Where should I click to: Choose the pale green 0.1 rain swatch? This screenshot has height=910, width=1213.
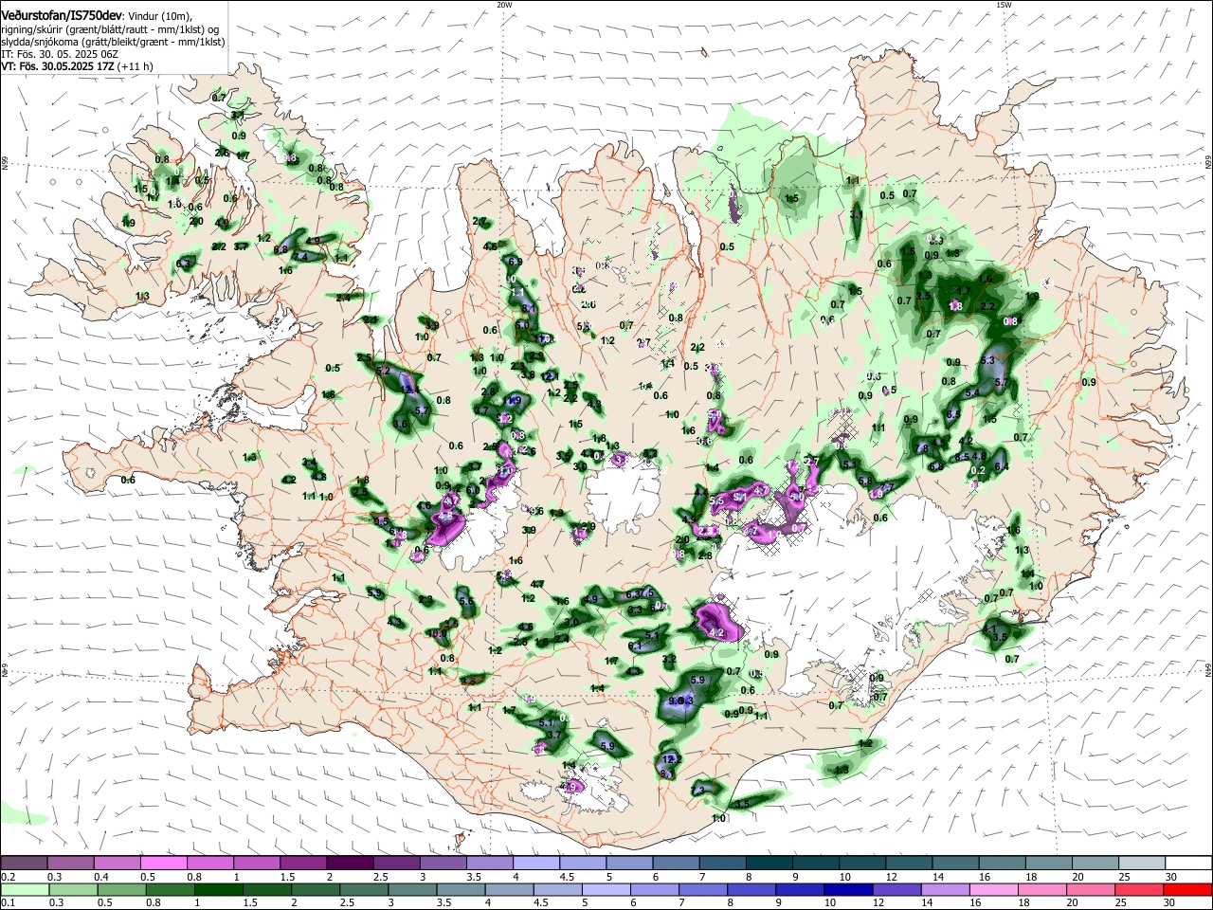coord(24,889)
